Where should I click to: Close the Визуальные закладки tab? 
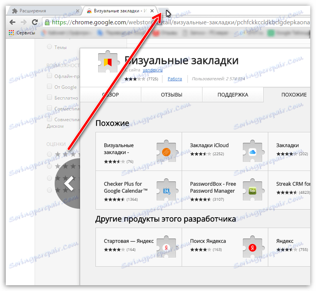(x=152, y=11)
